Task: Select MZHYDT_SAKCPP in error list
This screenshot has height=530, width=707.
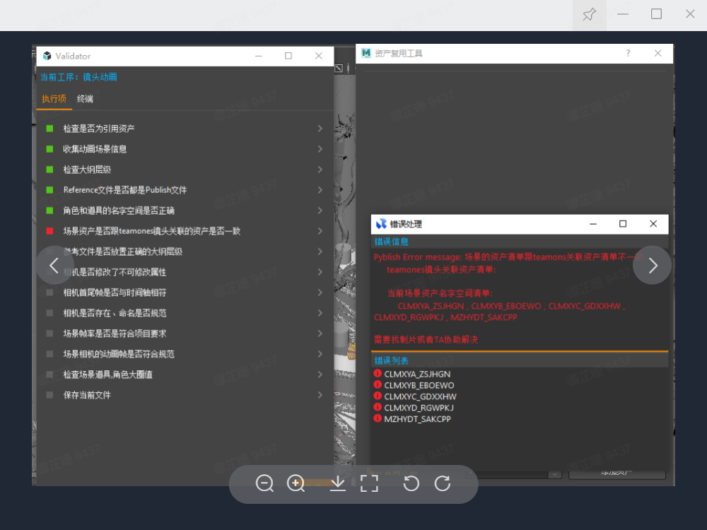Action: pyautogui.click(x=417, y=418)
